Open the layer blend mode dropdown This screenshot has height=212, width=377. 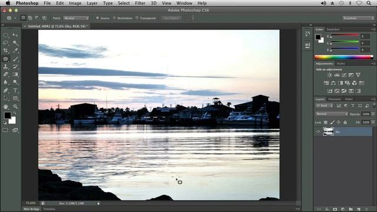coord(331,114)
